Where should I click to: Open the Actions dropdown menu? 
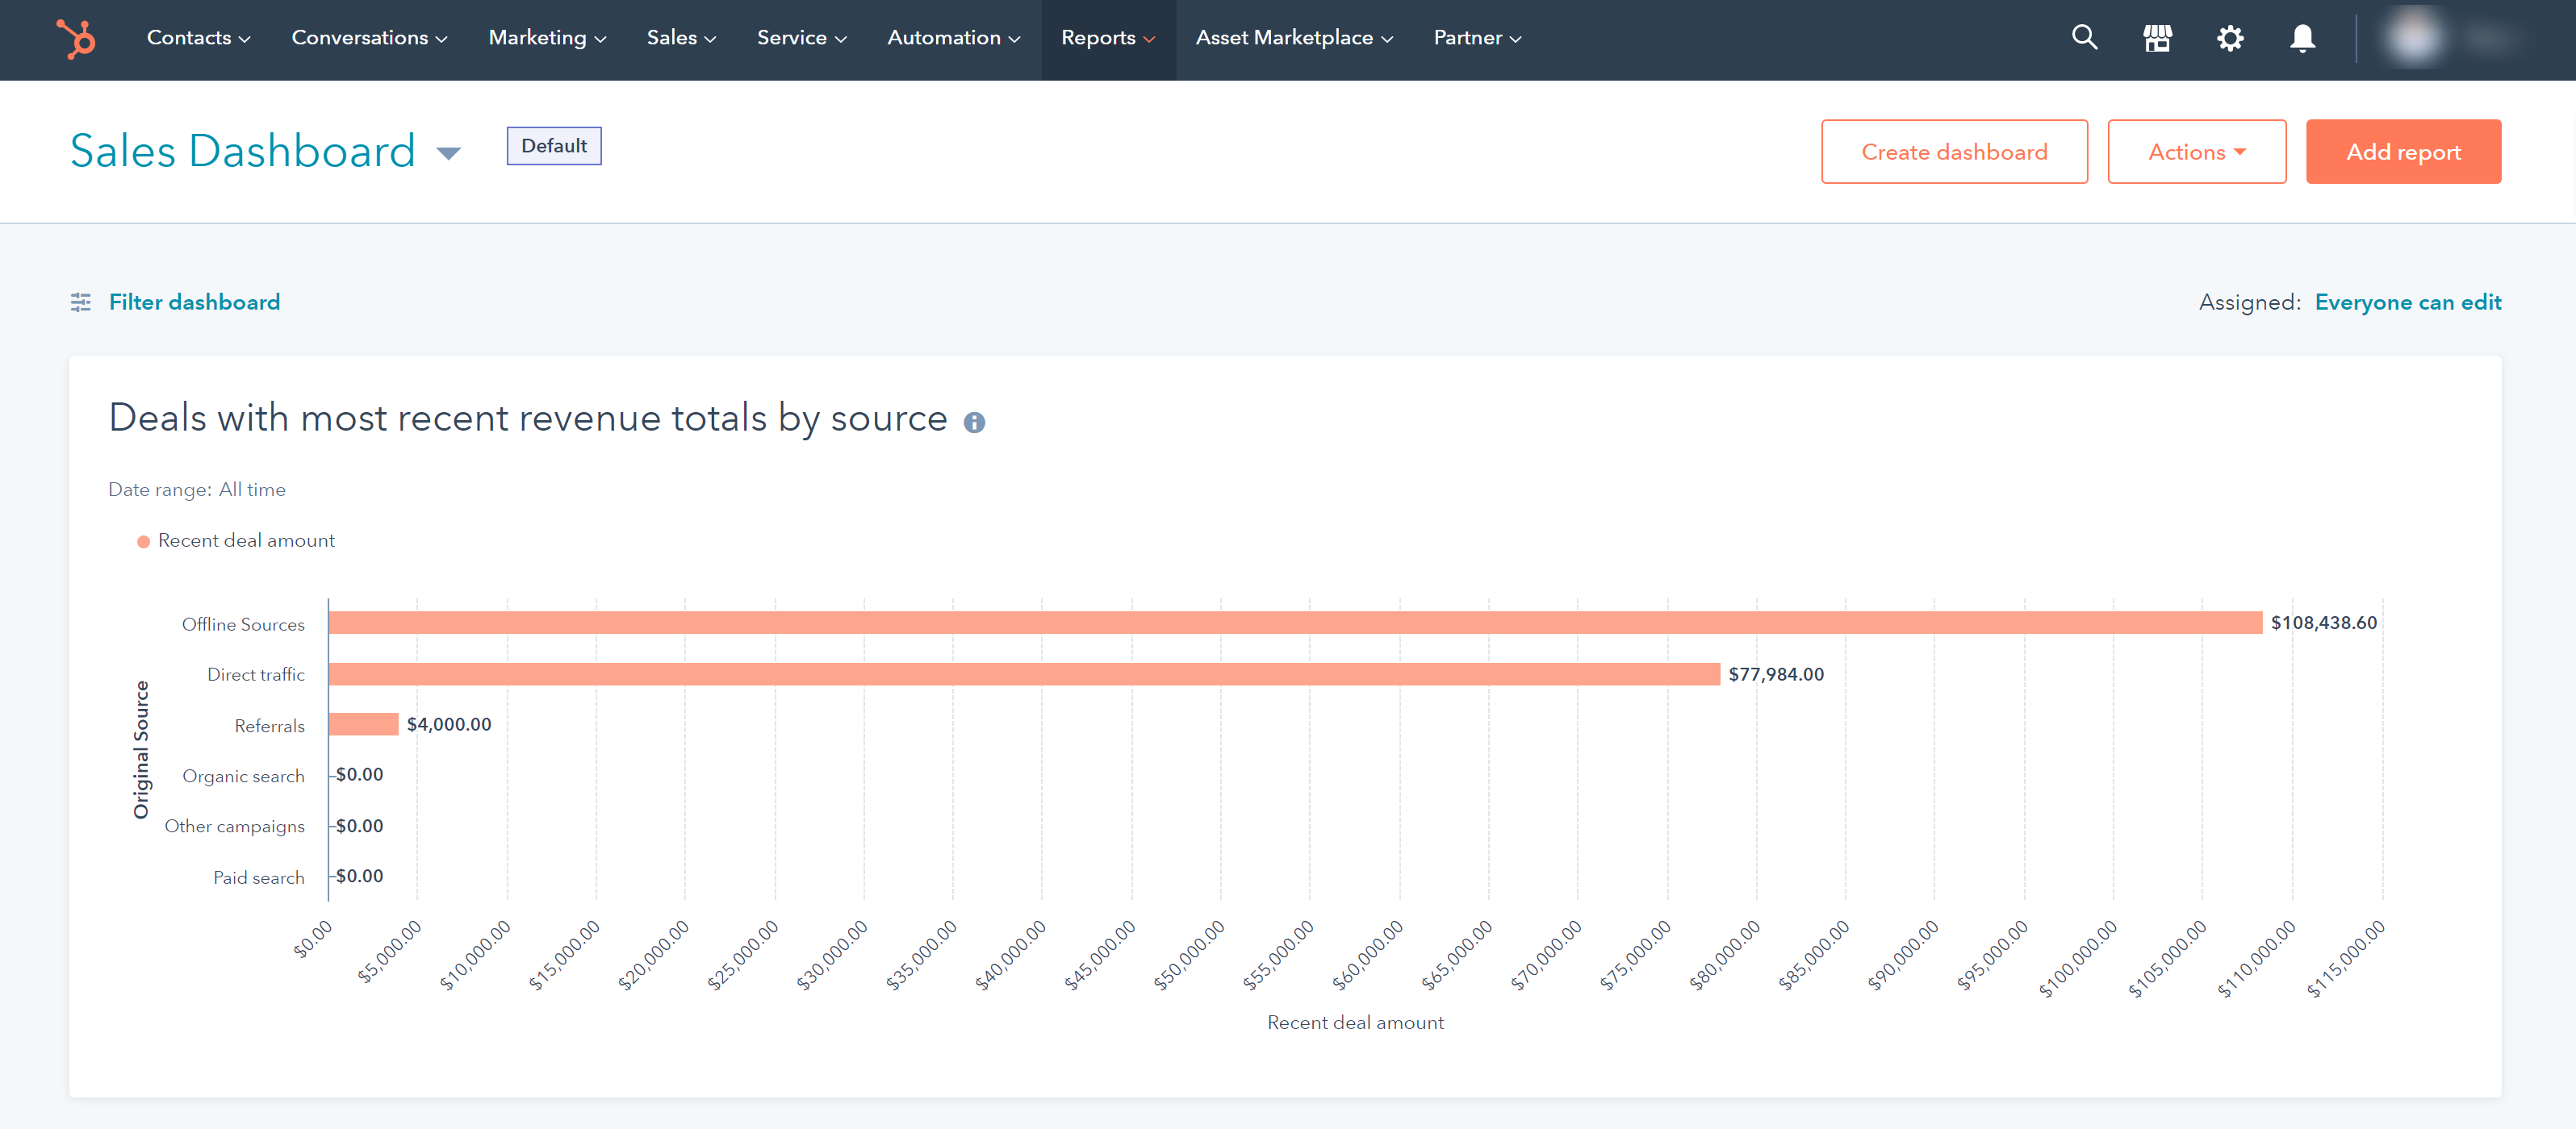tap(2197, 151)
